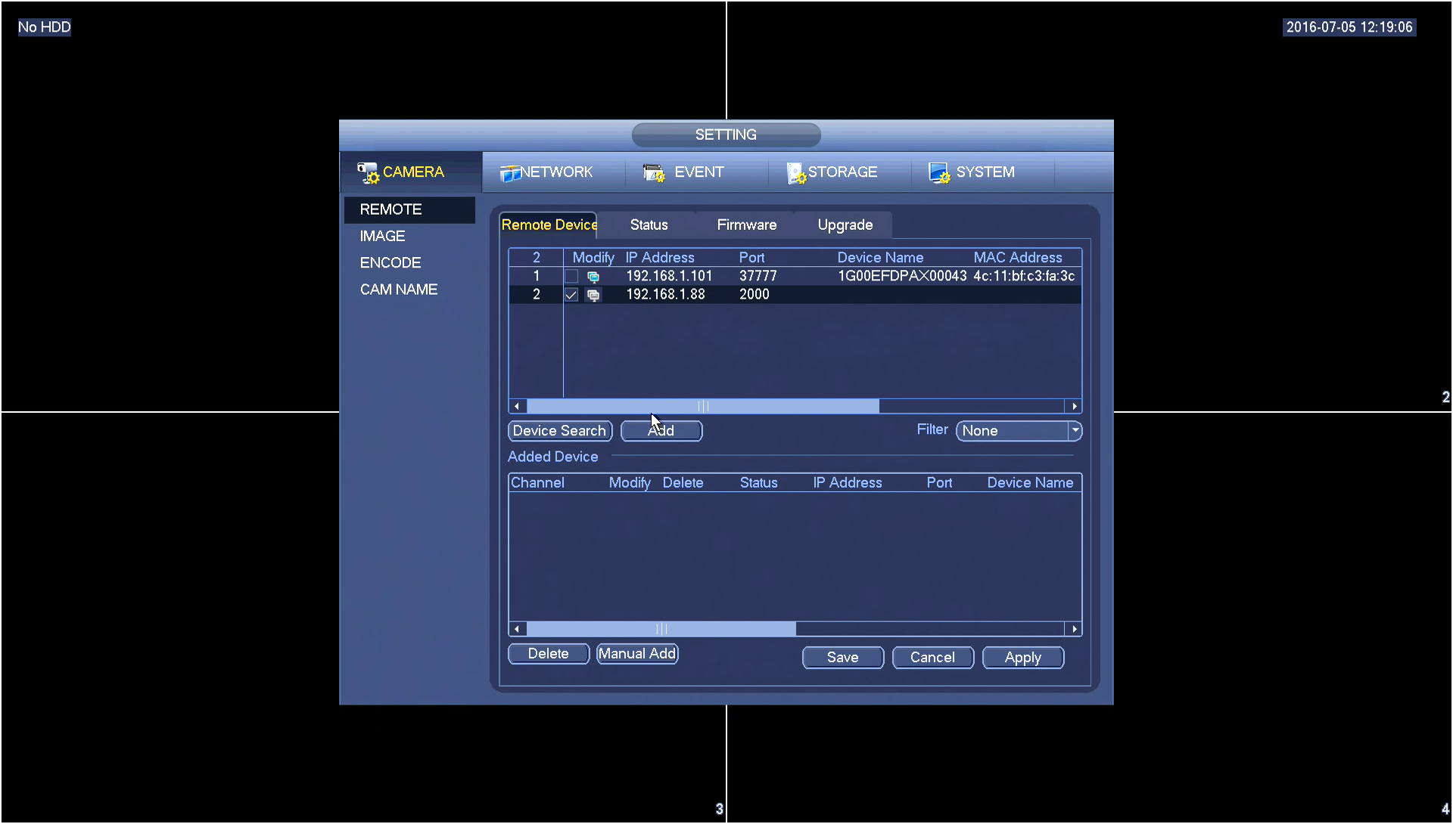Click the Manual Add button
Screen dimensions: 1453x824
[x=636, y=654]
